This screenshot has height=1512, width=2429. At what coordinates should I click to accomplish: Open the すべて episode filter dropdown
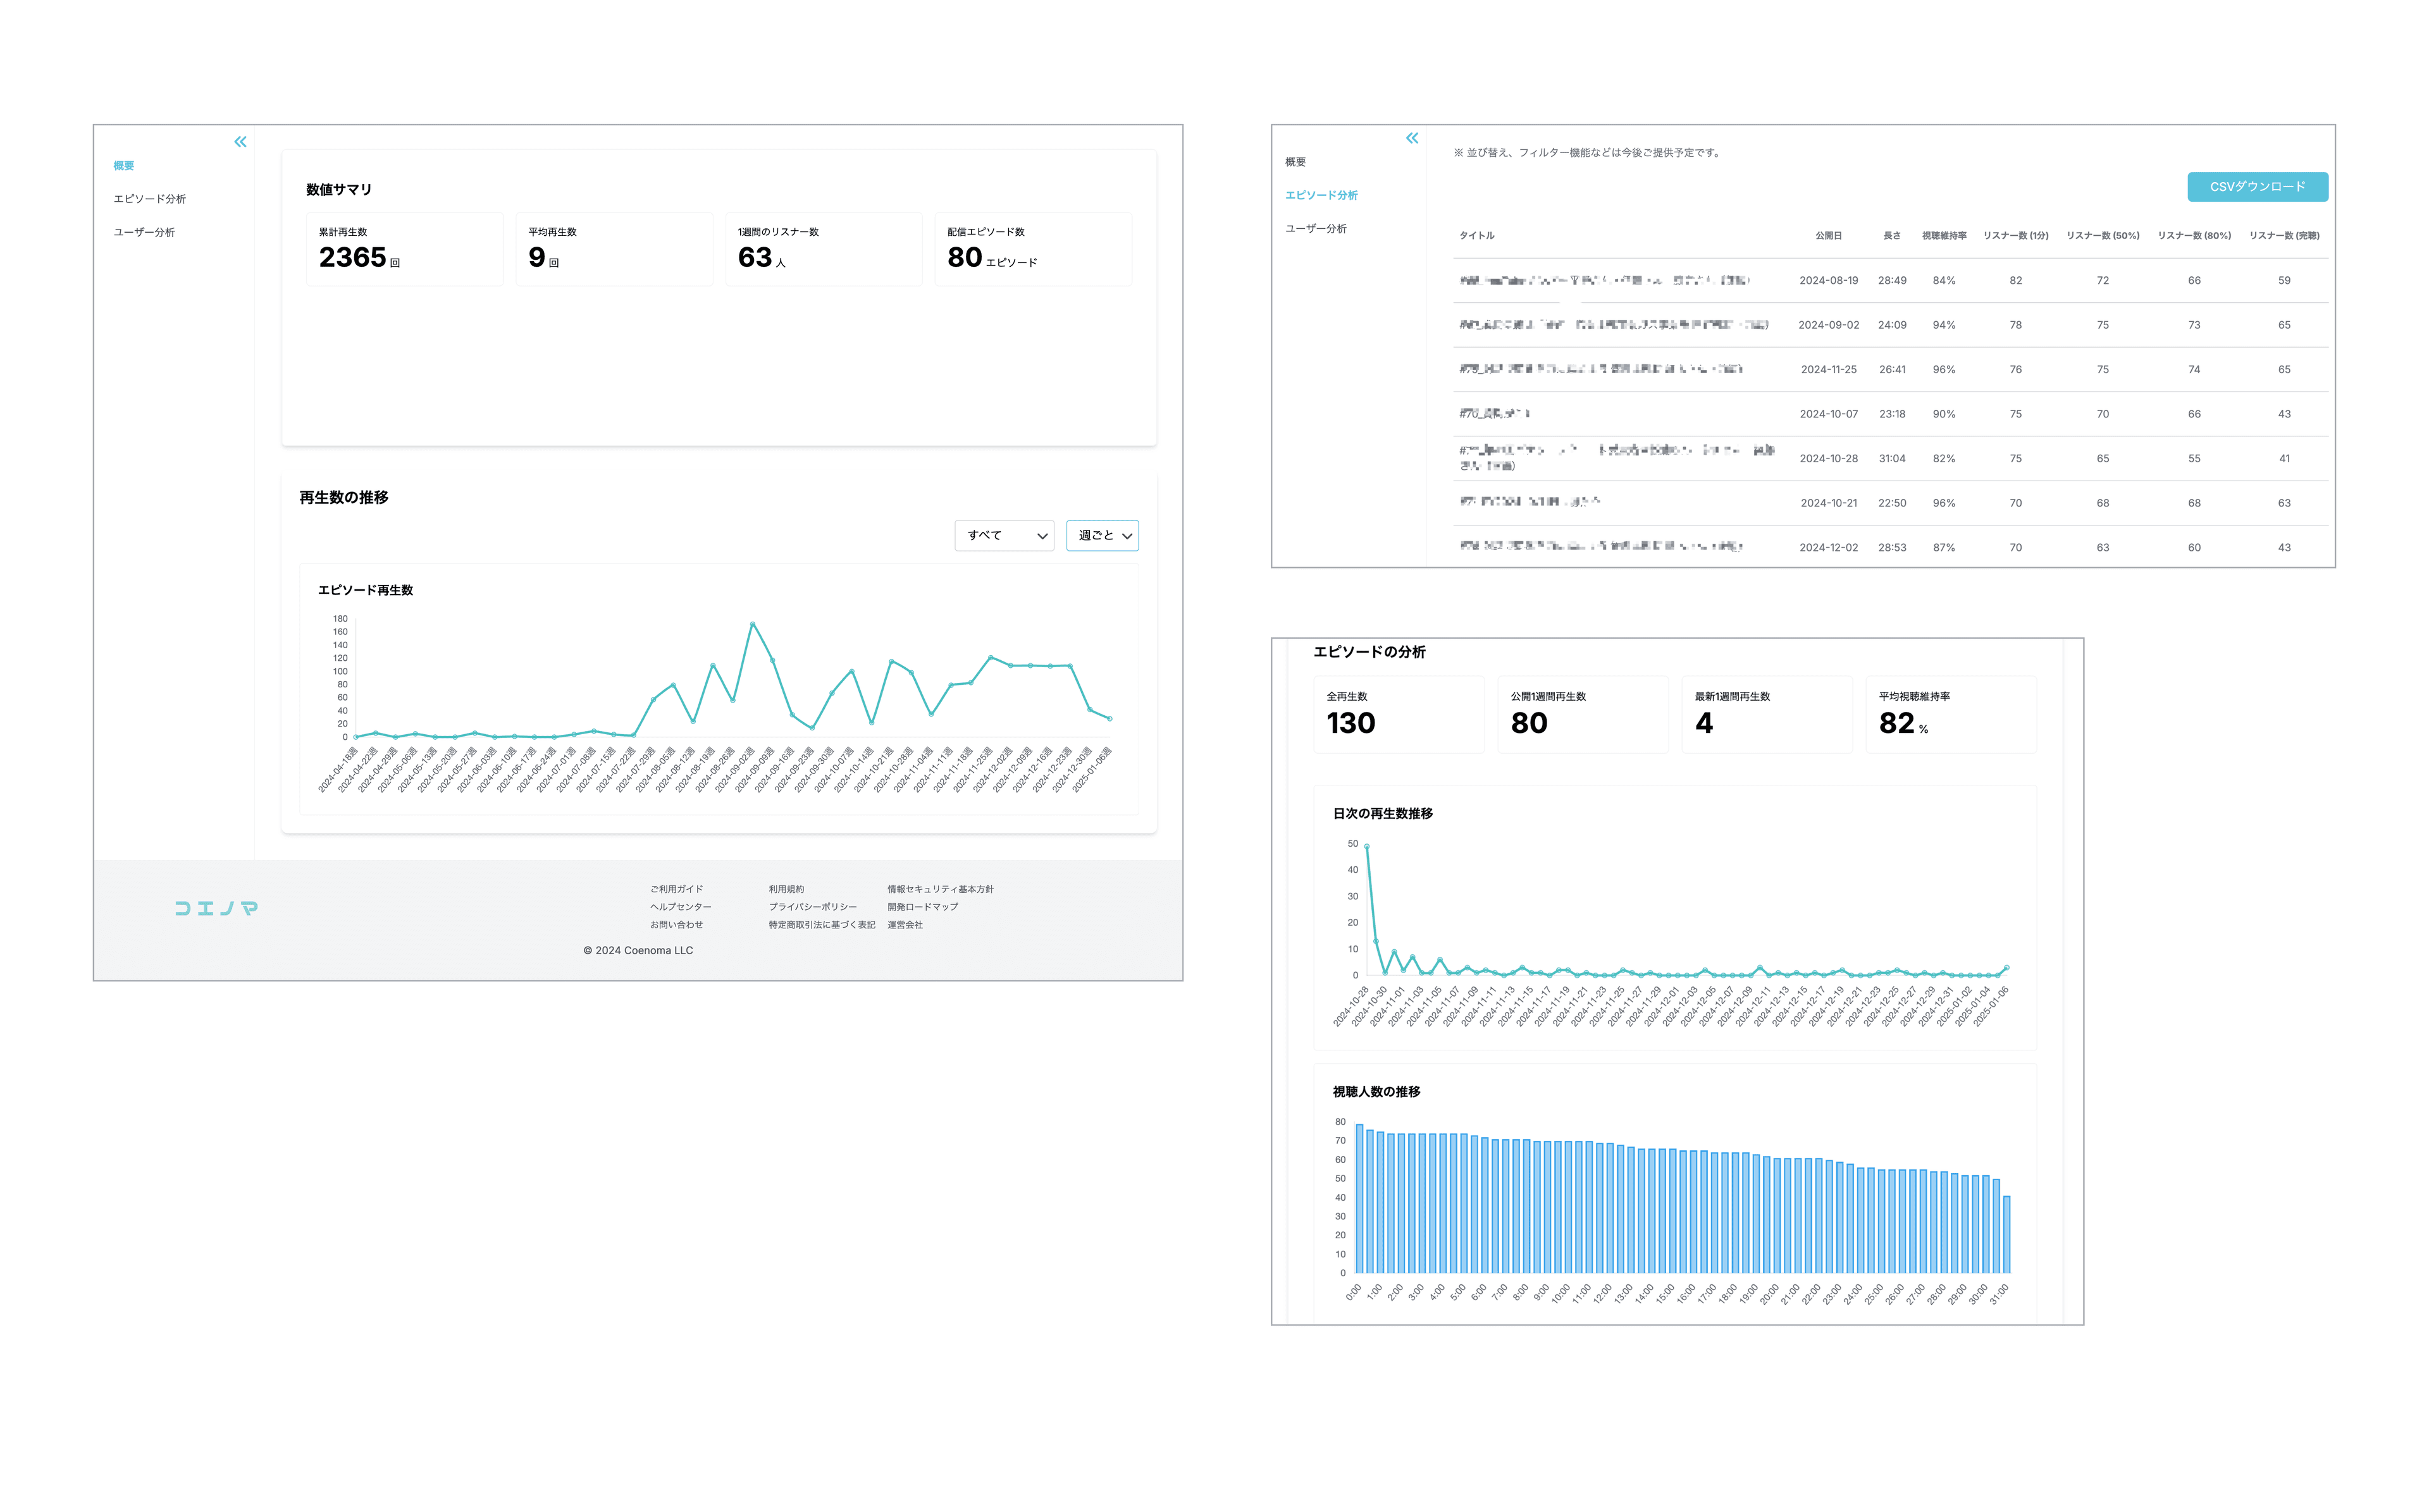pyautogui.click(x=1003, y=536)
